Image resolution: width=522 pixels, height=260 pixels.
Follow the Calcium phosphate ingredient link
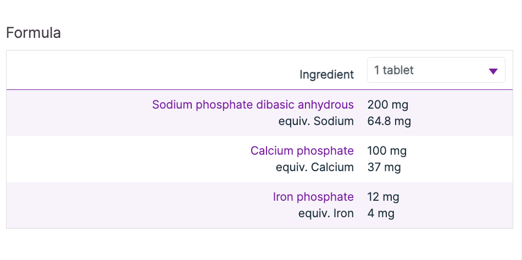[302, 150]
